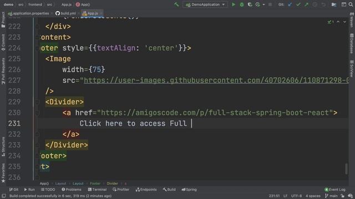Open the Database tool window on right

pyautogui.click(x=352, y=44)
